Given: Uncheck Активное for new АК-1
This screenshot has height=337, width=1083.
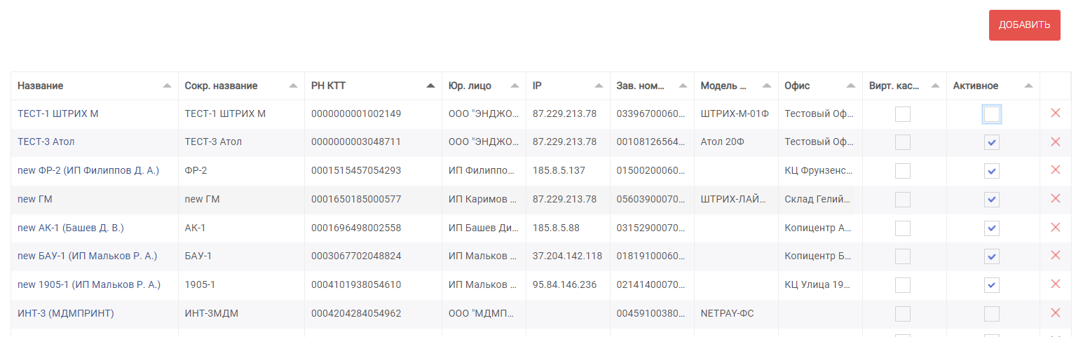Looking at the screenshot, I should tap(992, 228).
